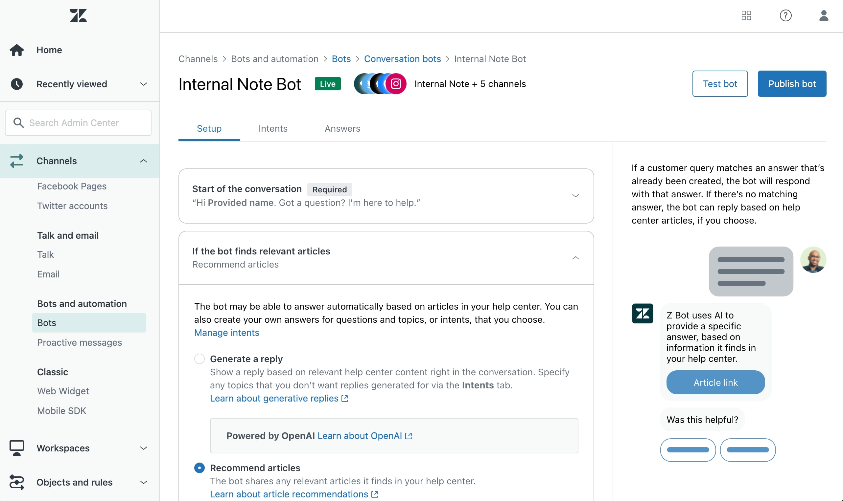Click the Search Admin Center field
The width and height of the screenshot is (843, 501).
(x=78, y=122)
